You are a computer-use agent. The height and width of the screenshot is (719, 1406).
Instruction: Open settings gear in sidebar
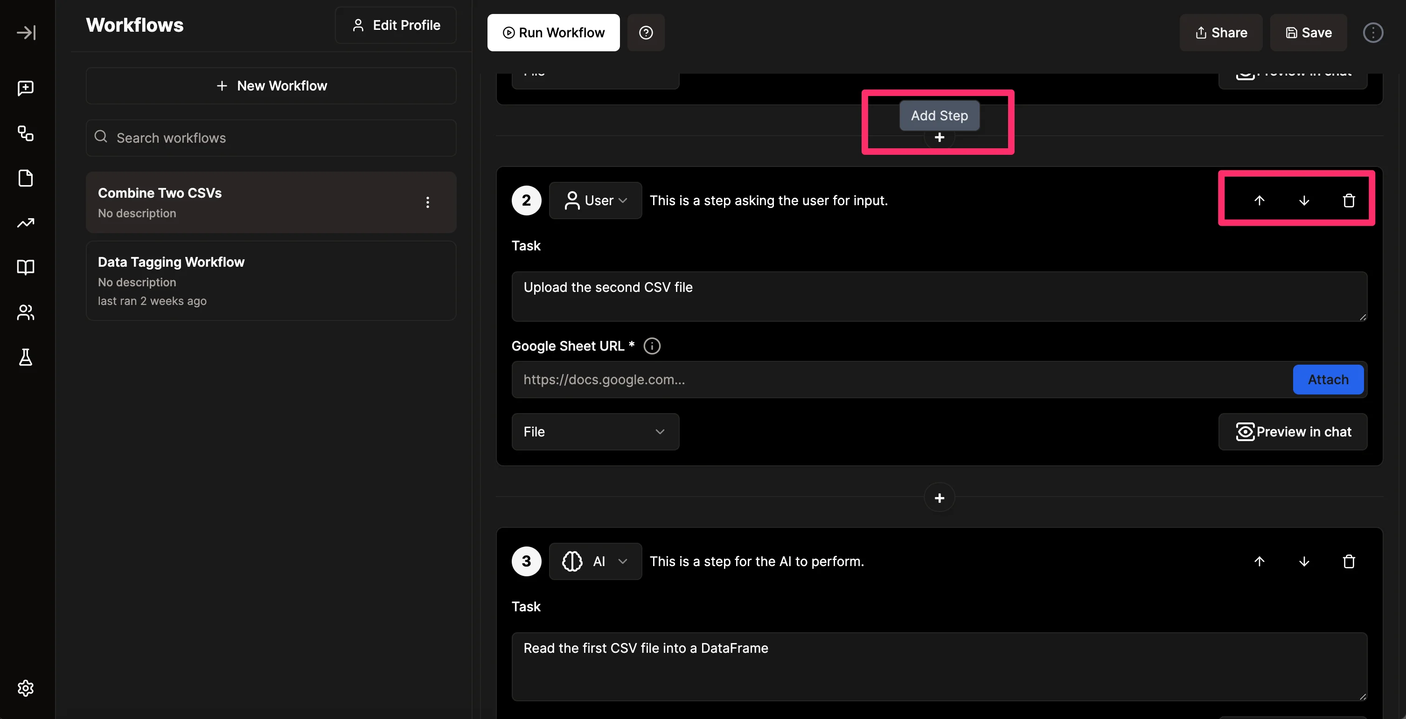point(26,688)
